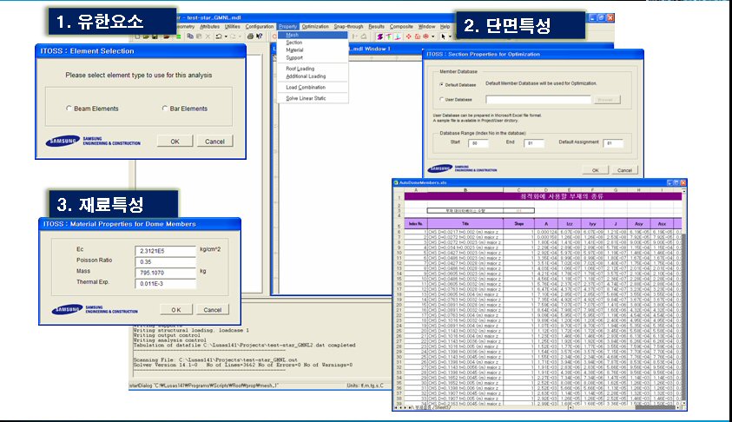Click the print icon in the toolbar
This screenshot has width=732, height=422.
coord(249,36)
